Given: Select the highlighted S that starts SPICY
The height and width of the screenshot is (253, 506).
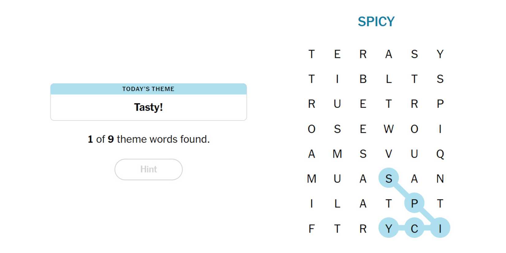Looking at the screenshot, I should point(389,179).
